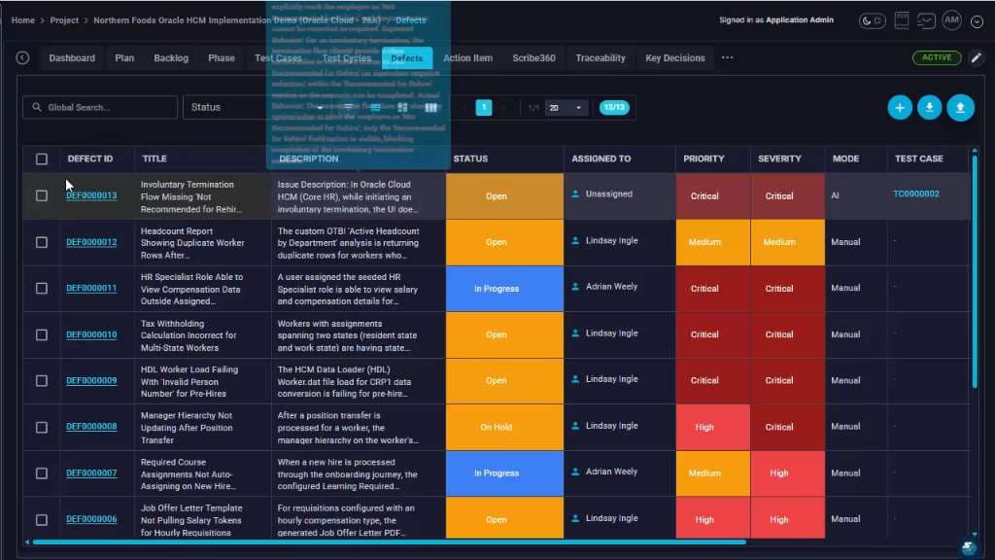995x560 pixels.
Task: Open test case link TC0000002
Action: (915, 193)
